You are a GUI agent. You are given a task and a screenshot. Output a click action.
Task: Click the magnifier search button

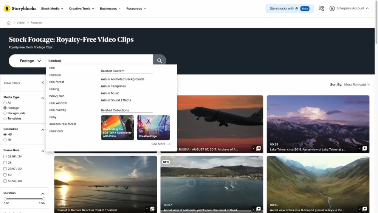[160, 61]
